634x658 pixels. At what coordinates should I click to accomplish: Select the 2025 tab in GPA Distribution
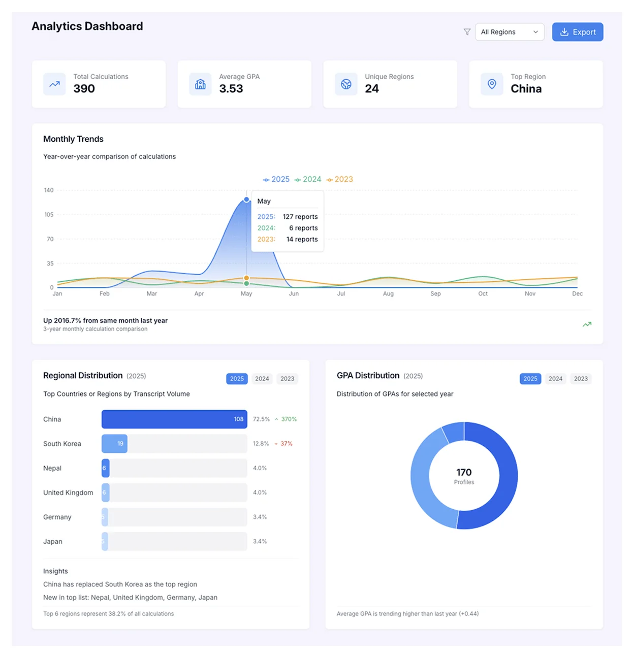click(x=530, y=379)
